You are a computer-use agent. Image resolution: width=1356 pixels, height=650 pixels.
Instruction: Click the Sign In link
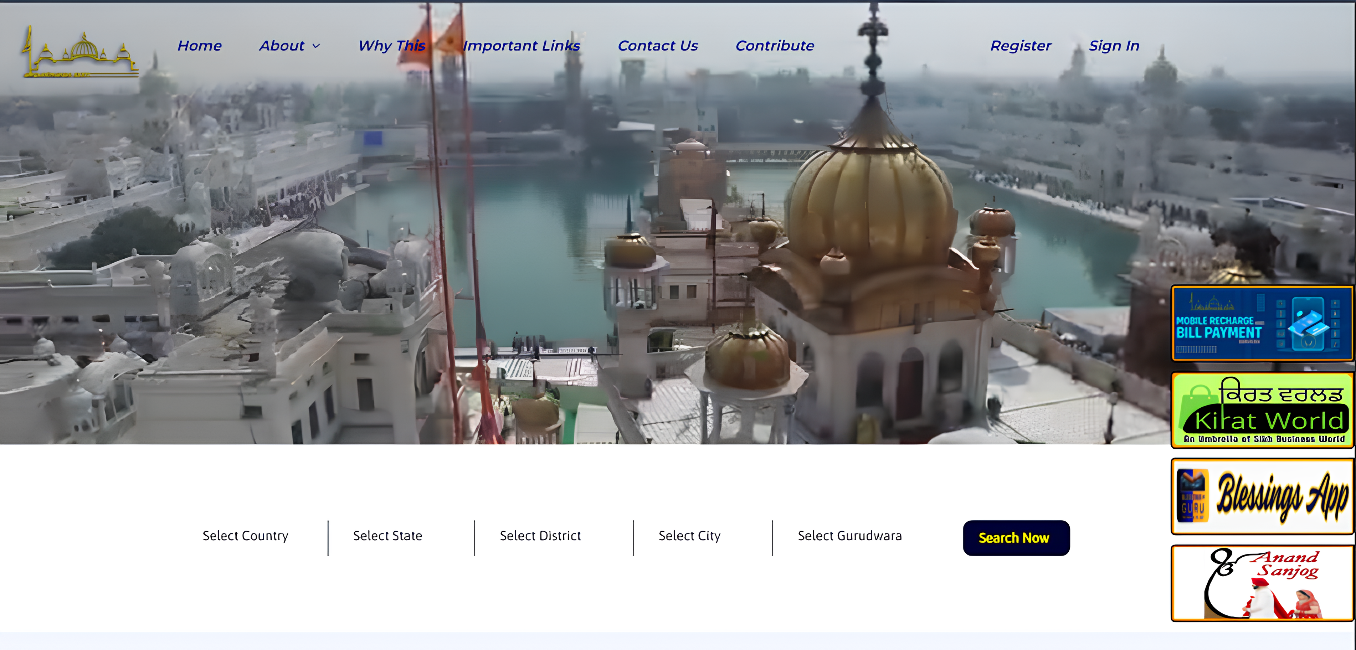[1114, 46]
